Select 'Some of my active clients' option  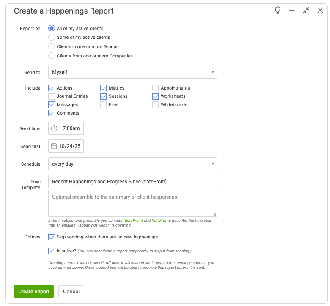(52, 38)
